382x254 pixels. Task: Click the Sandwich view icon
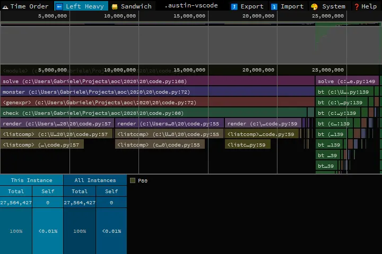click(x=115, y=6)
